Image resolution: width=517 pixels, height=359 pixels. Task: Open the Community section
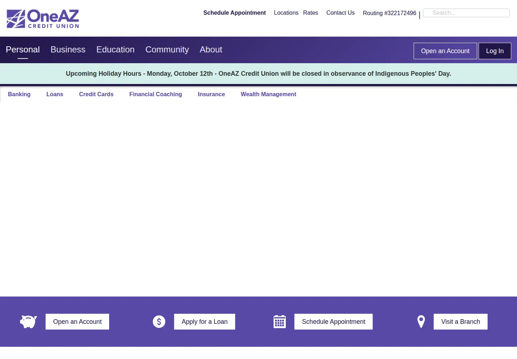point(167,50)
